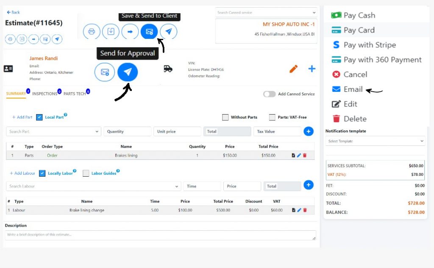Click the round blue plus in the Search Labour row
The height and width of the screenshot is (268, 434).
point(309,185)
